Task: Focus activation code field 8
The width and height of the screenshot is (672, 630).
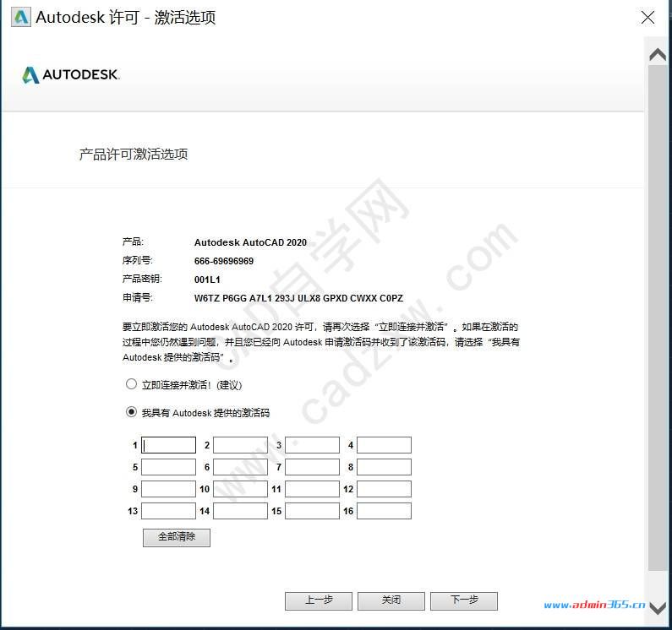Action: [x=384, y=467]
